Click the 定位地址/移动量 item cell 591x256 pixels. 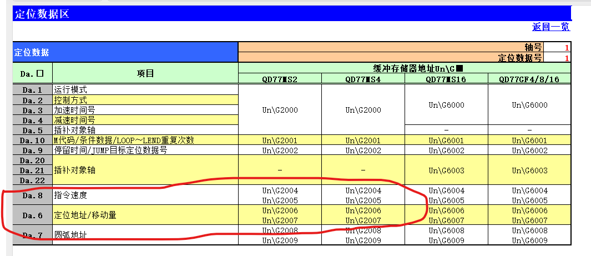tap(145, 215)
